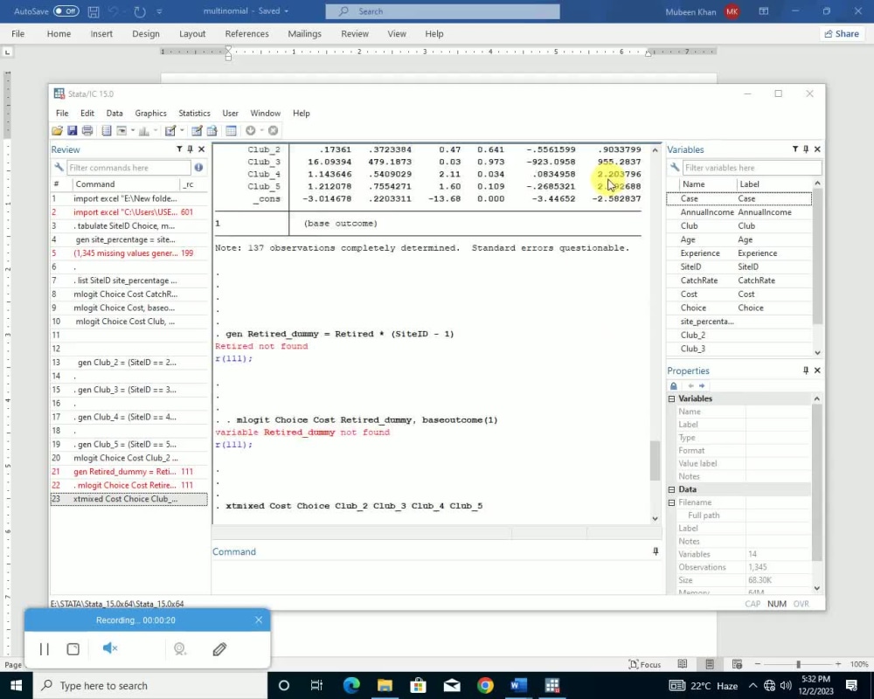Click recorder pencil annotation icon

[219, 649]
